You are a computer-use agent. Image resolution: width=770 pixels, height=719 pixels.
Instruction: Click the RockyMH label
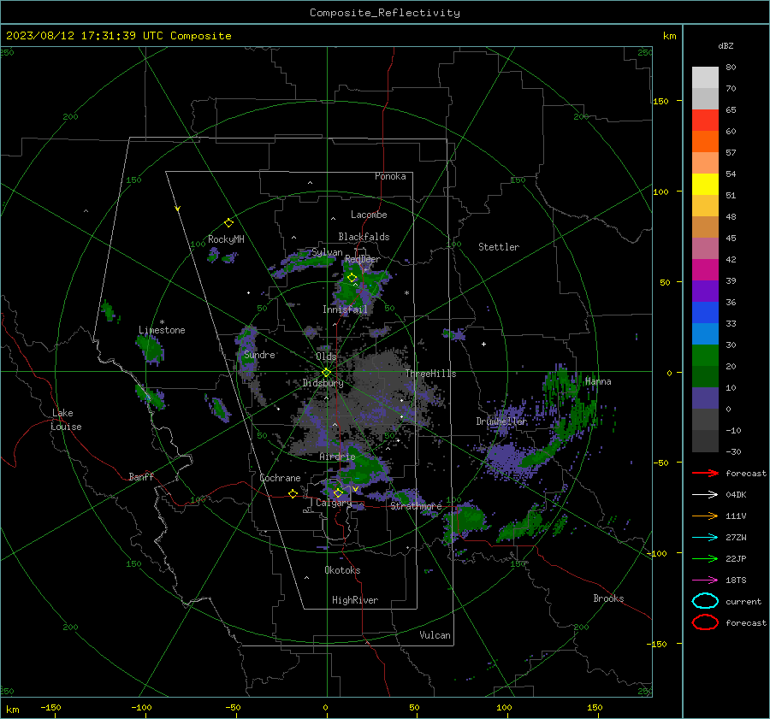[226, 239]
